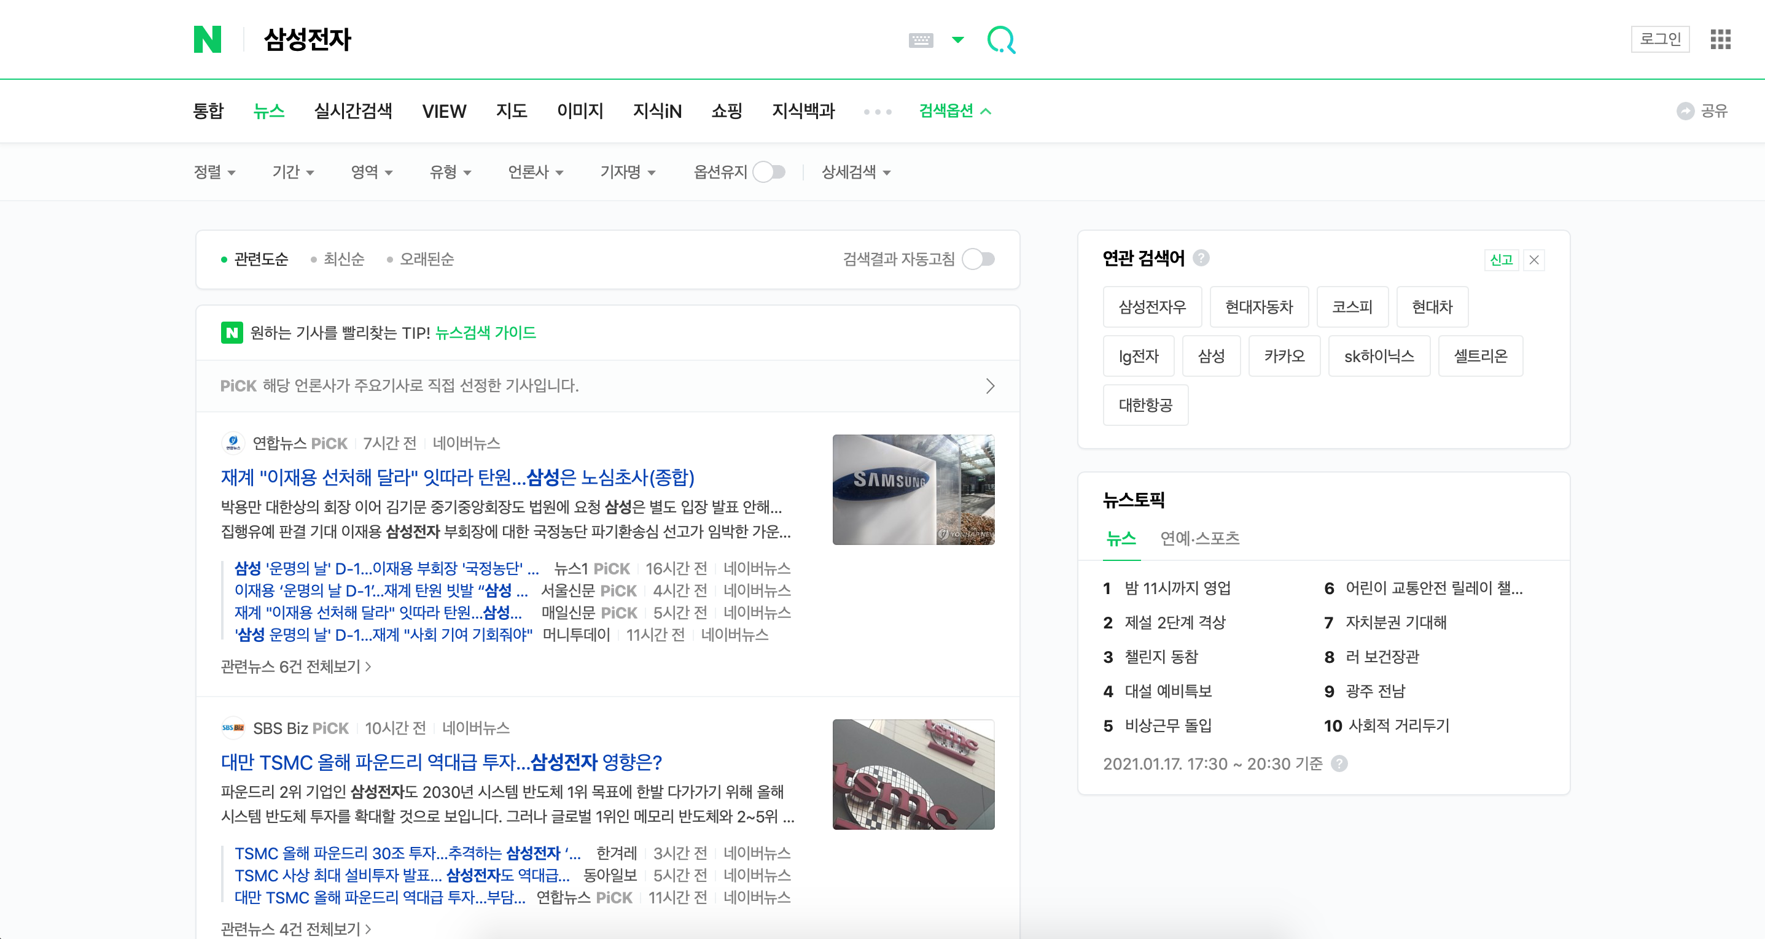The width and height of the screenshot is (1765, 939).
Task: Open search autocomplete dropdown arrow
Action: tap(958, 40)
